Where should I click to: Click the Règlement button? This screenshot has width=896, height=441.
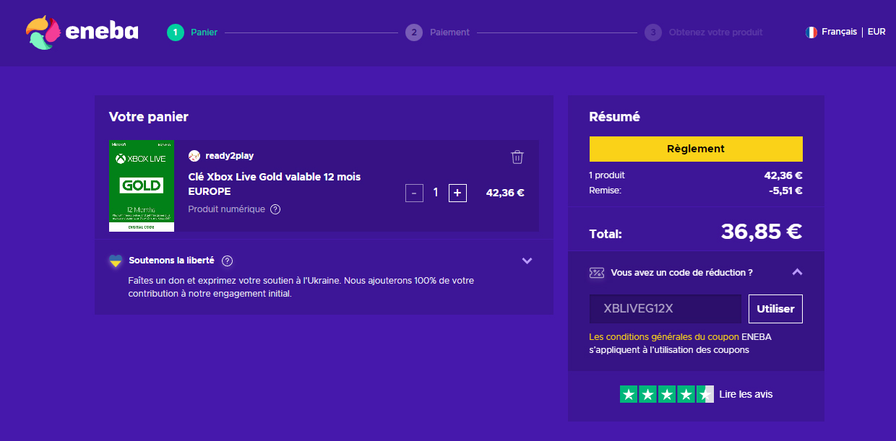695,149
